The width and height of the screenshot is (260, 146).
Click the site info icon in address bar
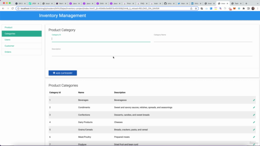point(18,9)
